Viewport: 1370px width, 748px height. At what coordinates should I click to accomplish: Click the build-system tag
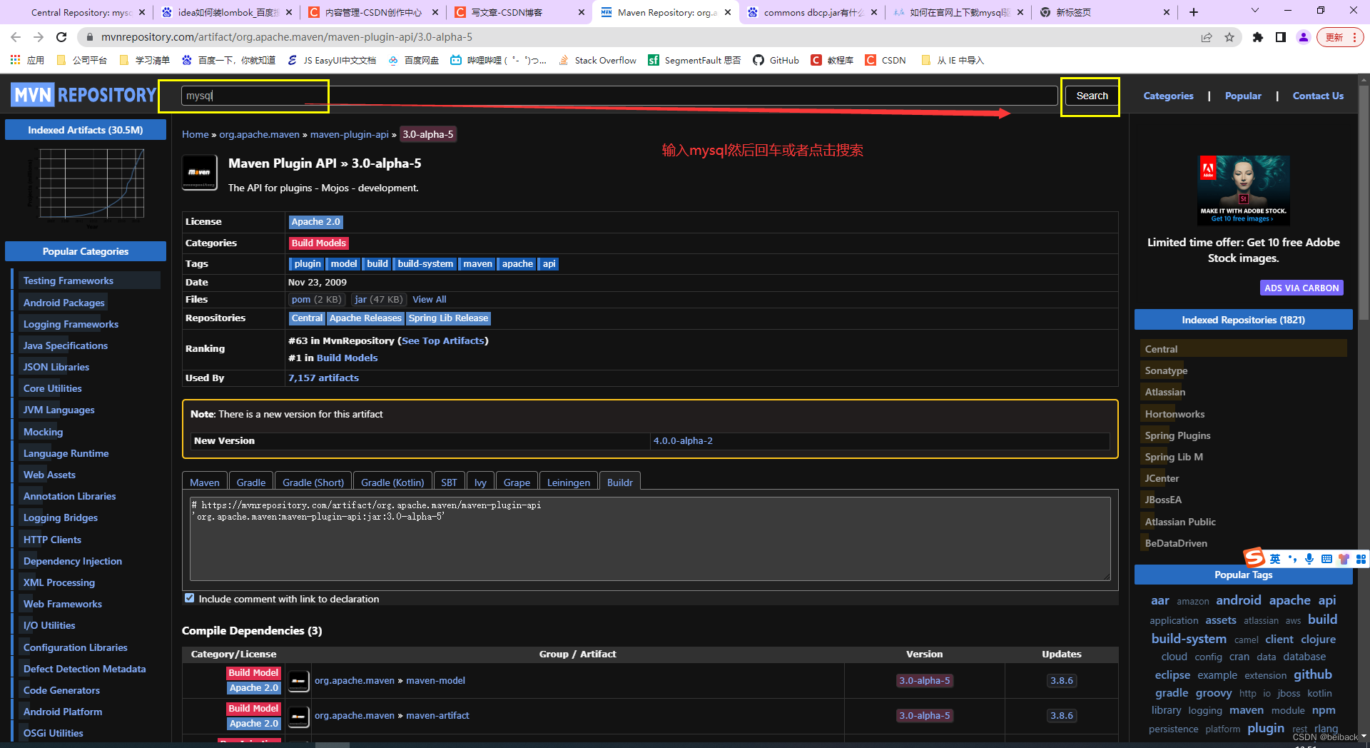point(425,264)
